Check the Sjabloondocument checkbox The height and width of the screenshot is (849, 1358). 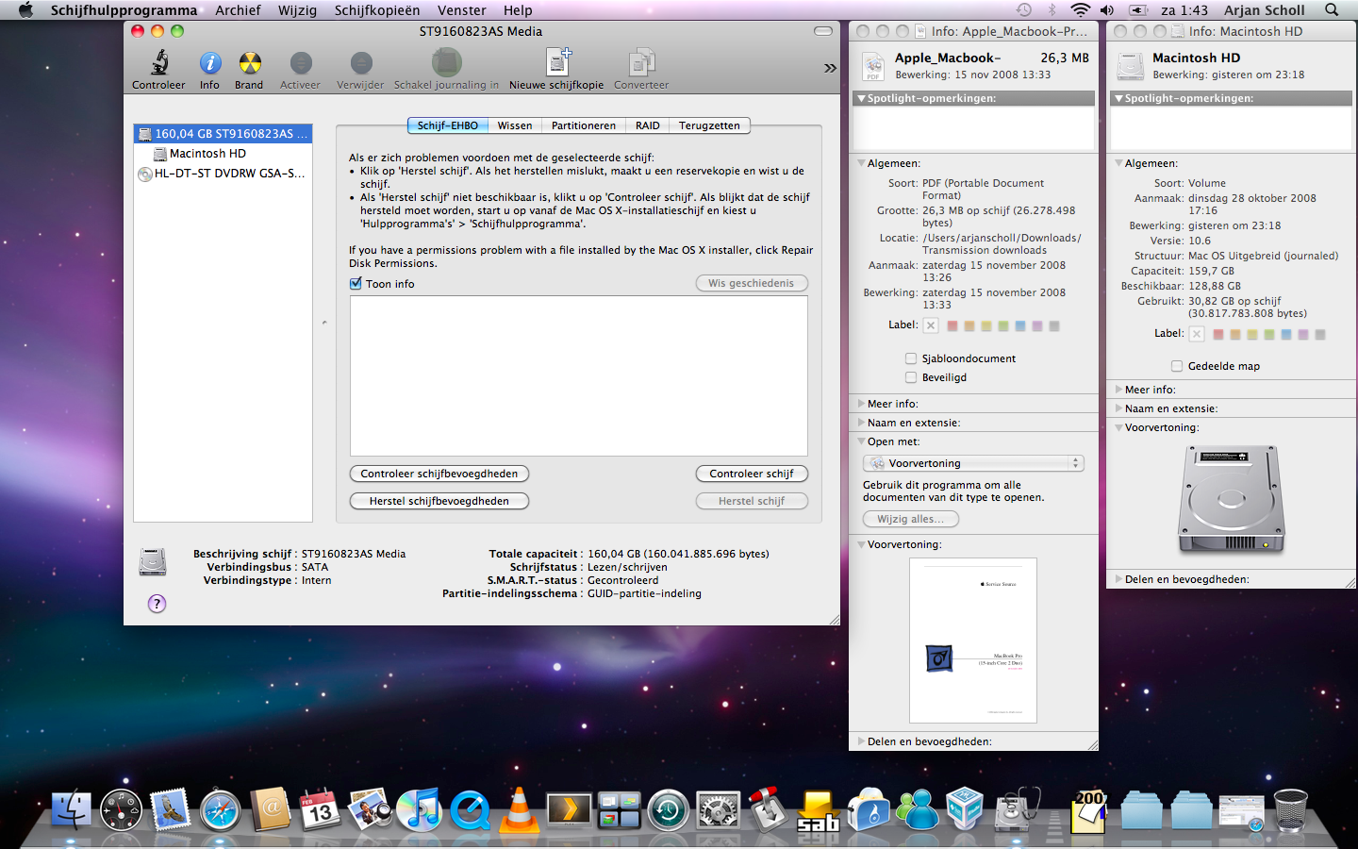(911, 358)
